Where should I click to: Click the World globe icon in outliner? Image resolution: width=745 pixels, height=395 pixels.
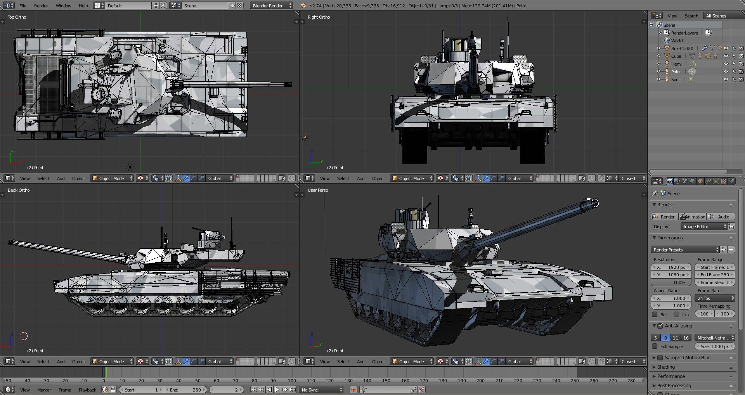667,40
